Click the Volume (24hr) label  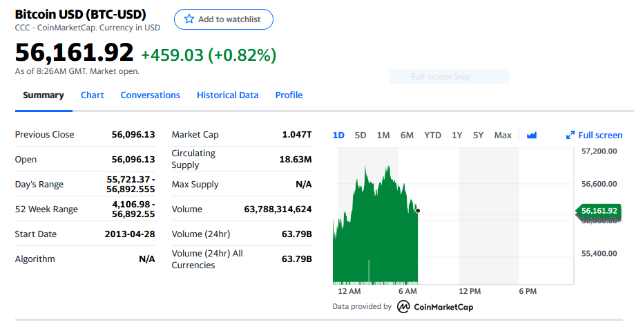(201, 234)
